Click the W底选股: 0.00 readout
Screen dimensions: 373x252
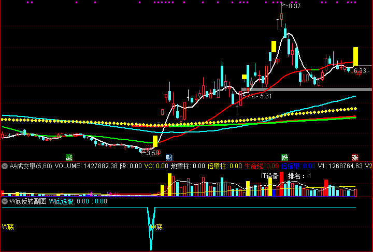point(69,201)
